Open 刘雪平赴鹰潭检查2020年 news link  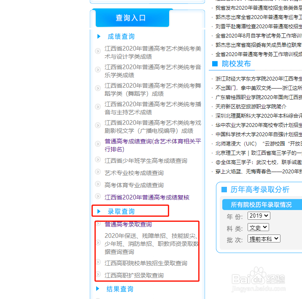(259, 27)
